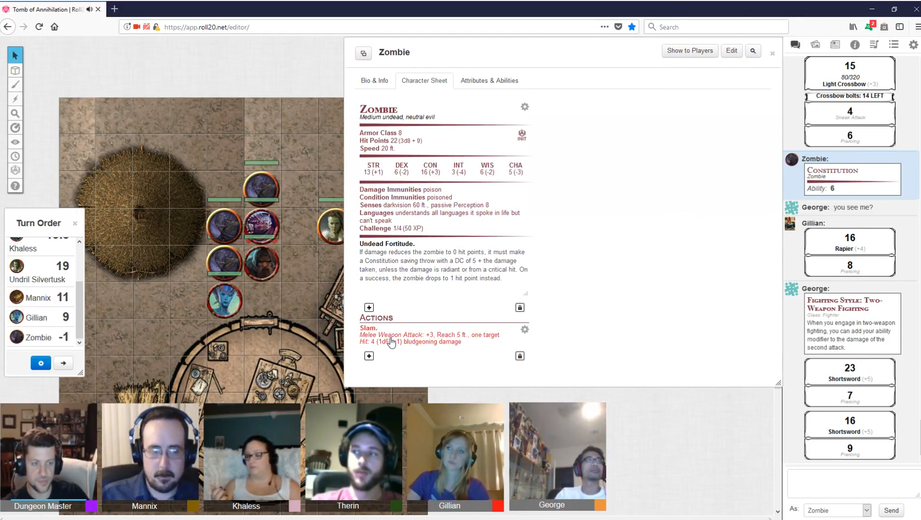Click the Zombie INIT initiative roll icon
This screenshot has width=921, height=520.
pos(522,135)
